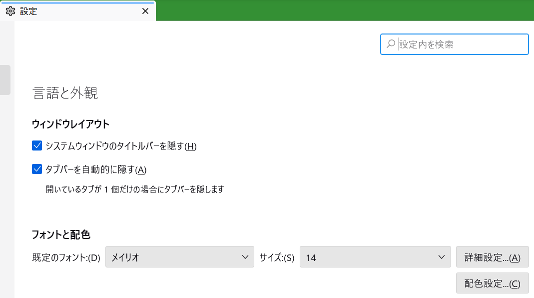The width and height of the screenshot is (534, 298).
Task: Click the magnifier icon in the search box
Action: (390, 44)
